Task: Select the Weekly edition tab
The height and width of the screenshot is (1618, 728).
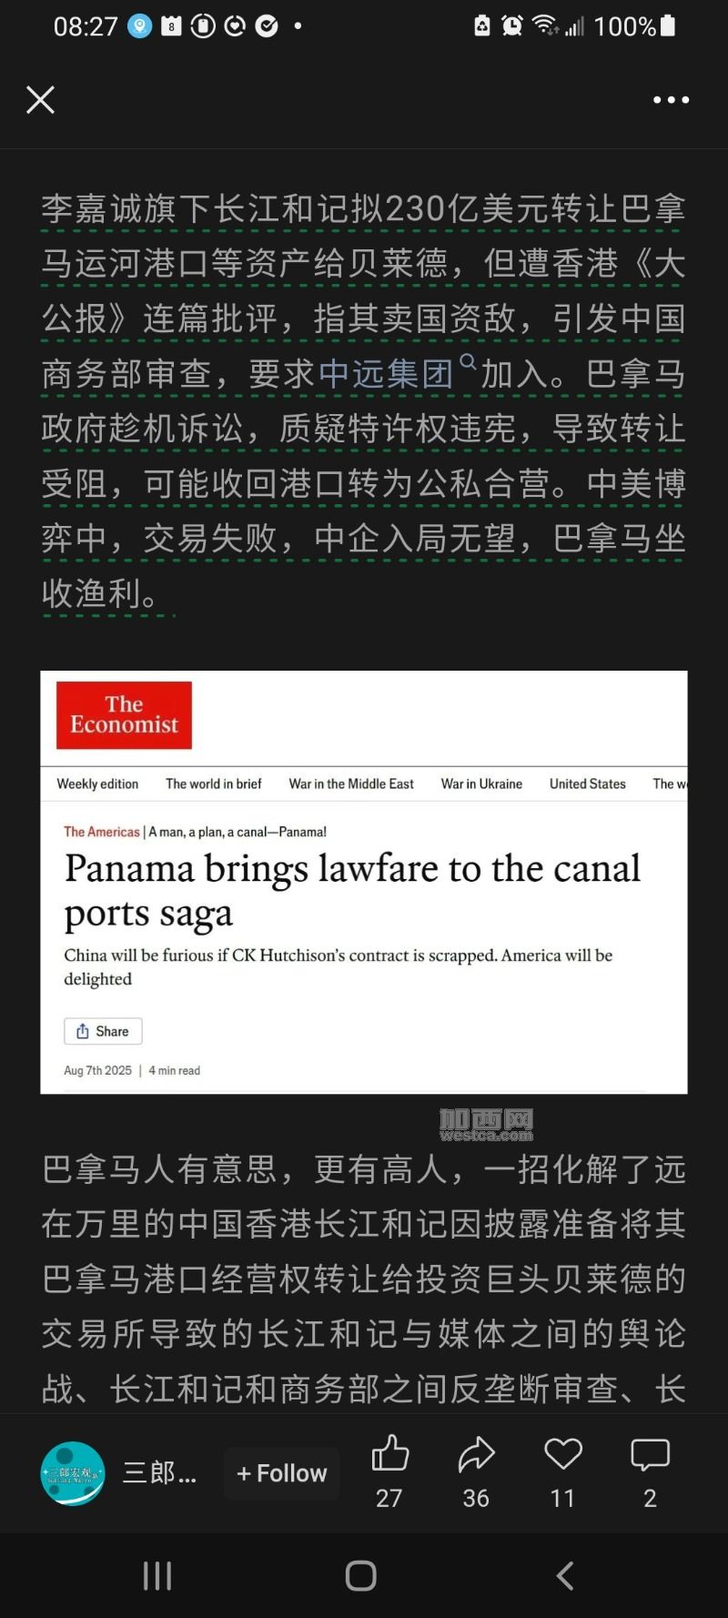Action: tap(97, 784)
